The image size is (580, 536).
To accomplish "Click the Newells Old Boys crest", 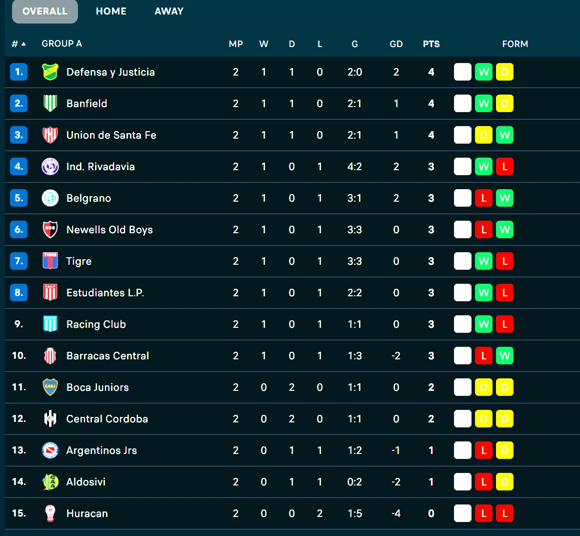I will [x=50, y=230].
